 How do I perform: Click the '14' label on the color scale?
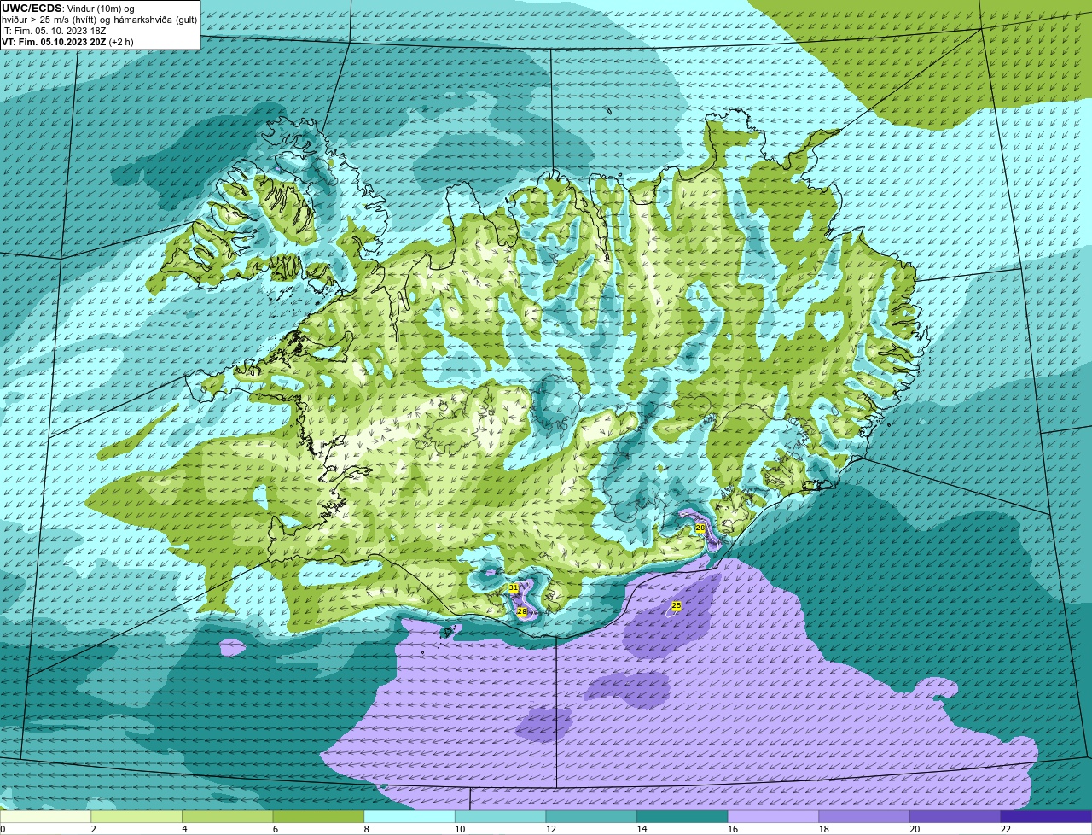pyautogui.click(x=642, y=829)
